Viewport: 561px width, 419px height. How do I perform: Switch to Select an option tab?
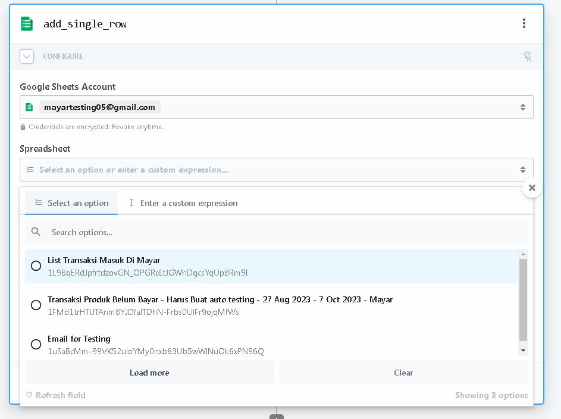point(71,203)
